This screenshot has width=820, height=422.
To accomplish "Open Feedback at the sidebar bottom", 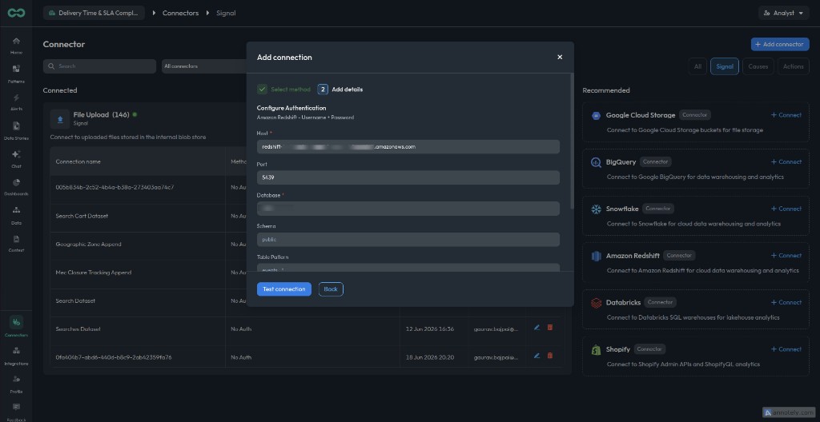I will point(16,412).
